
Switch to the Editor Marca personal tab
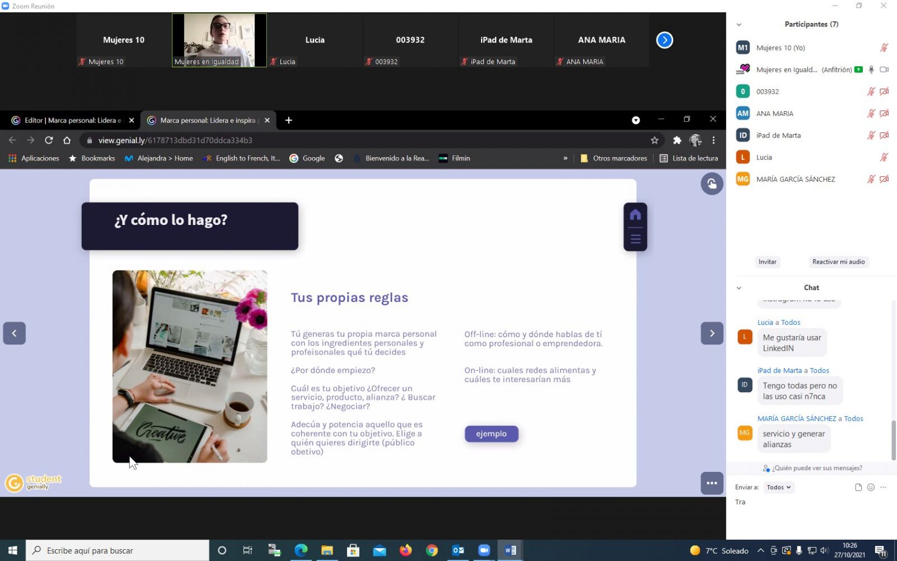(72, 121)
